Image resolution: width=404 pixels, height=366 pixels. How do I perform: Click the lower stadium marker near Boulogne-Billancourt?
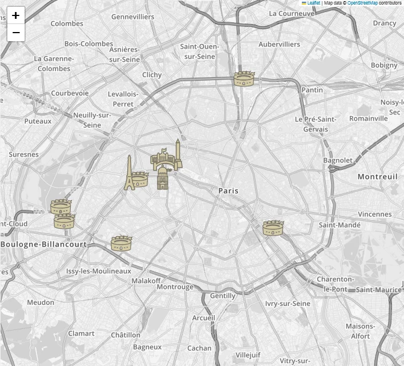coord(64,221)
